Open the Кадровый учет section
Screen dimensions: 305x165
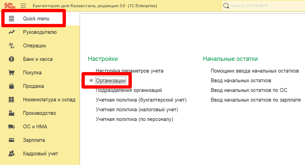pyautogui.click(x=40, y=154)
